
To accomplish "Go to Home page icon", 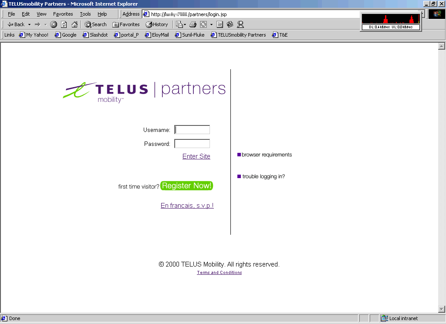I will click(74, 24).
